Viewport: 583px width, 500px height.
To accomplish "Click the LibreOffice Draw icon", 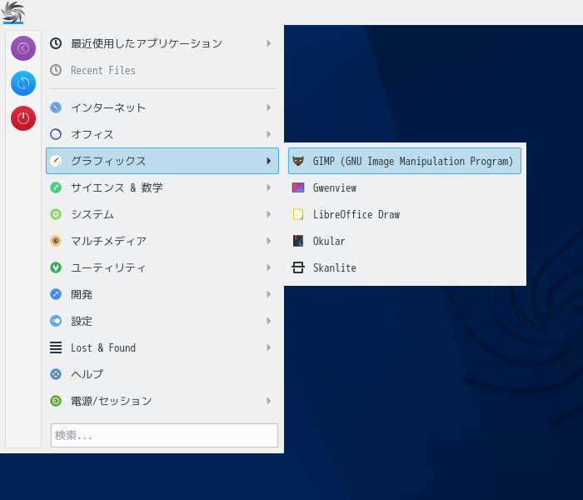I will click(298, 214).
